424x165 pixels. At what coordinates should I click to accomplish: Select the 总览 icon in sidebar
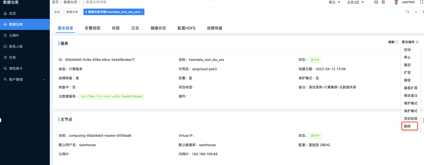click(5, 13)
